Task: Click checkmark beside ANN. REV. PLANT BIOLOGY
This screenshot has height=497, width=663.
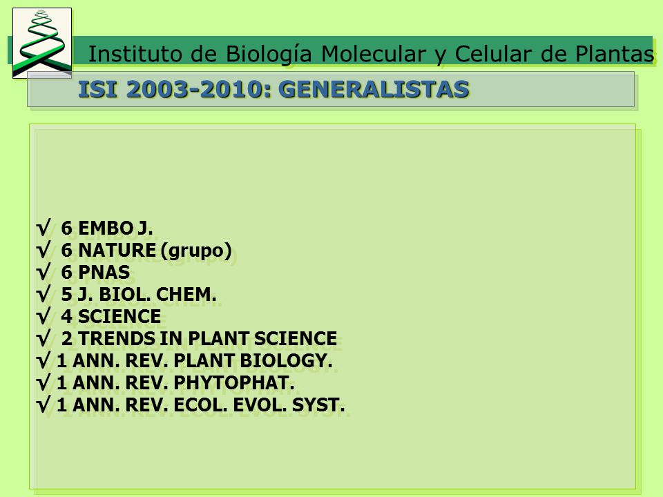Action: coord(44,360)
